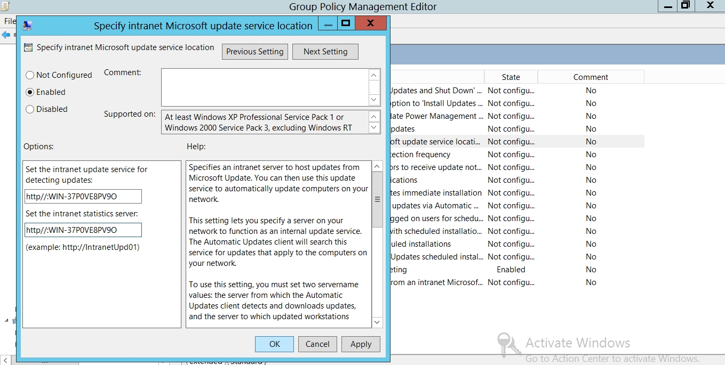
Task: Select the 'option to Install Updates' policy row
Action: point(516,103)
